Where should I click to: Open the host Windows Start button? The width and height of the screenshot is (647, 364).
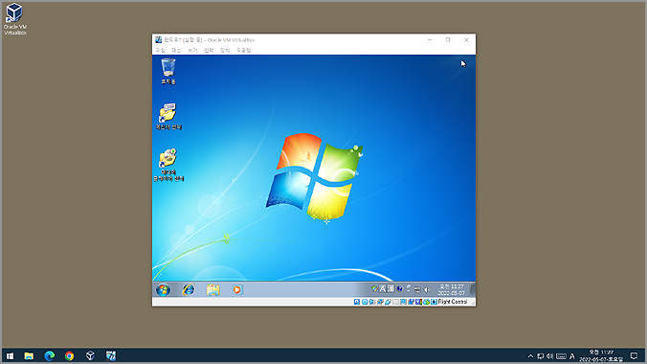[x=10, y=355]
